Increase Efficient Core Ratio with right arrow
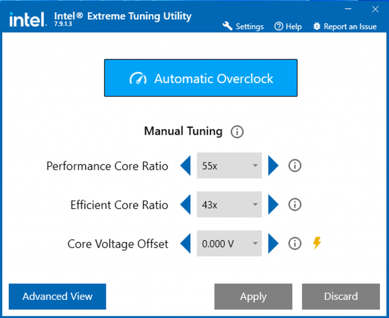Image resolution: width=389 pixels, height=318 pixels. coord(273,205)
